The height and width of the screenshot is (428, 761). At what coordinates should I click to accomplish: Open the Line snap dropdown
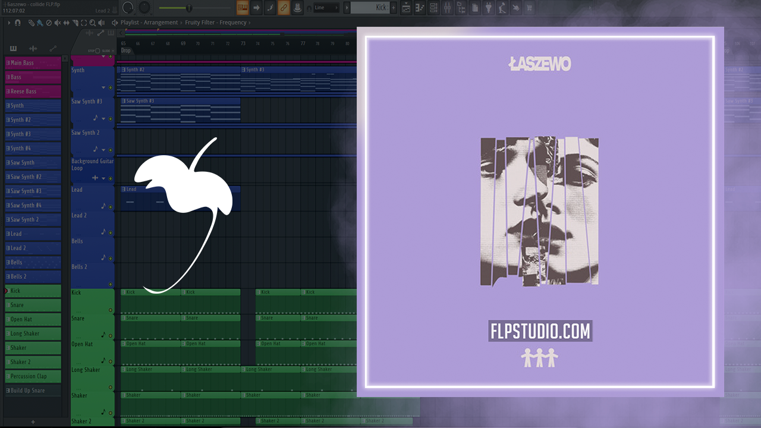point(326,8)
